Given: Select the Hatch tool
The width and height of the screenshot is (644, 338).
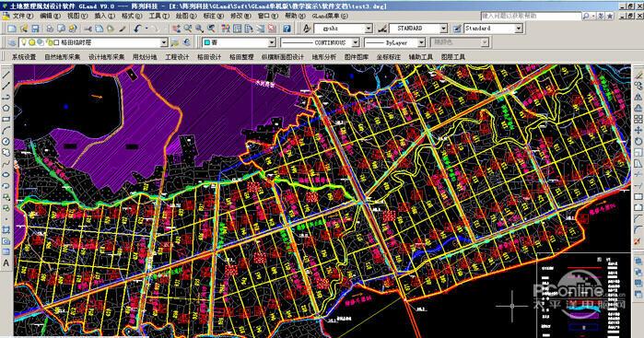Looking at the screenshot, I should click(x=6, y=230).
